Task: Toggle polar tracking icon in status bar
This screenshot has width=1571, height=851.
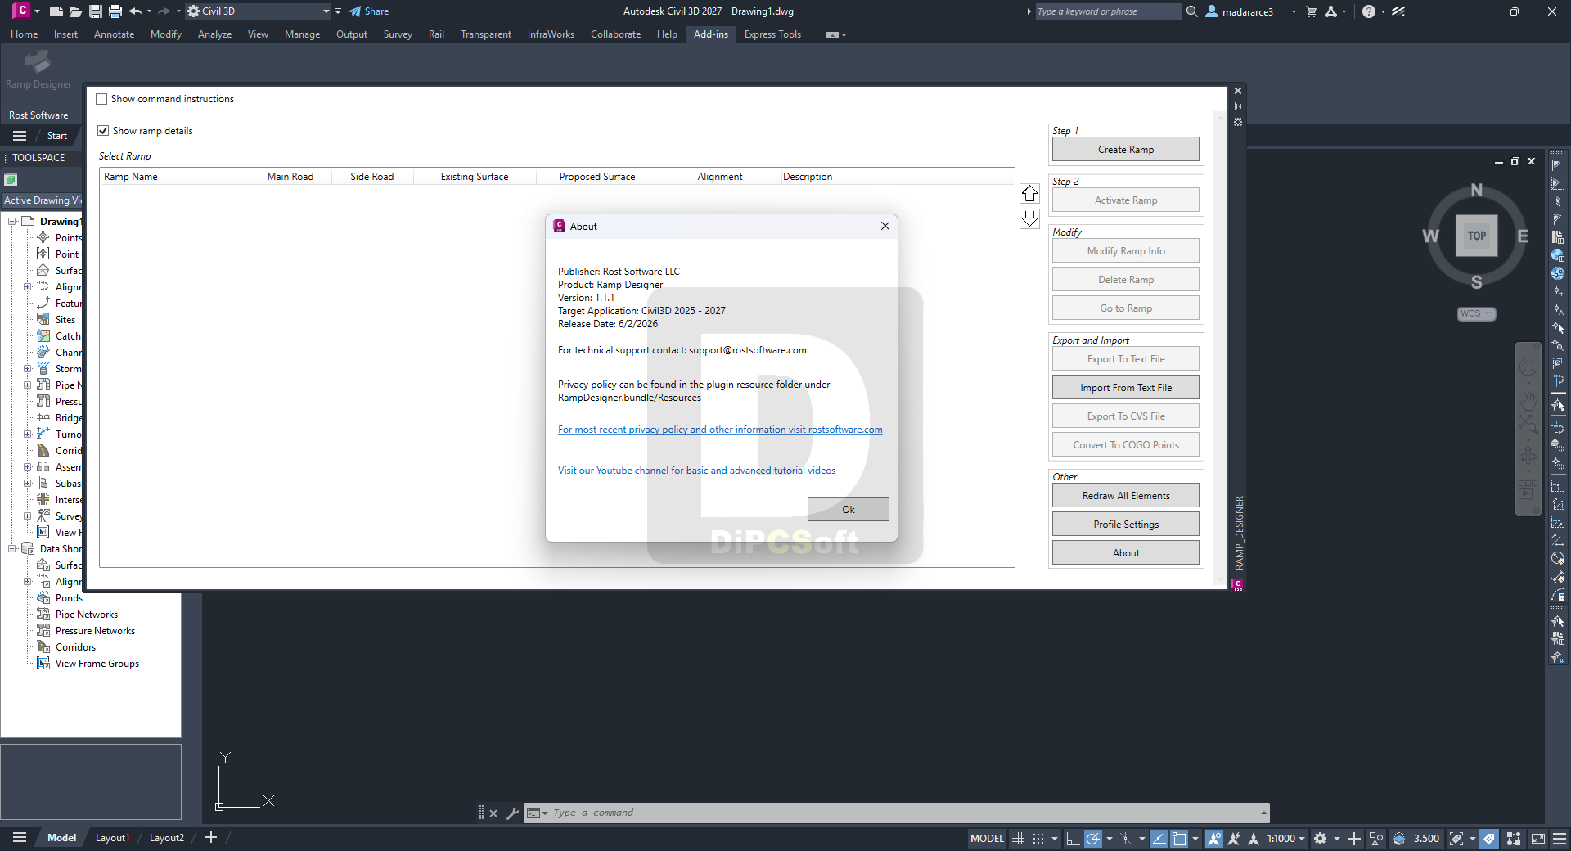Action: coord(1093,838)
